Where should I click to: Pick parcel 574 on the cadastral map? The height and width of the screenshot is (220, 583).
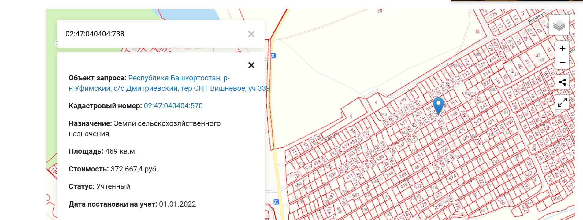452,177
